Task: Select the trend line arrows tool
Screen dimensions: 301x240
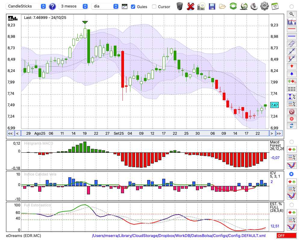Action: 292,51
